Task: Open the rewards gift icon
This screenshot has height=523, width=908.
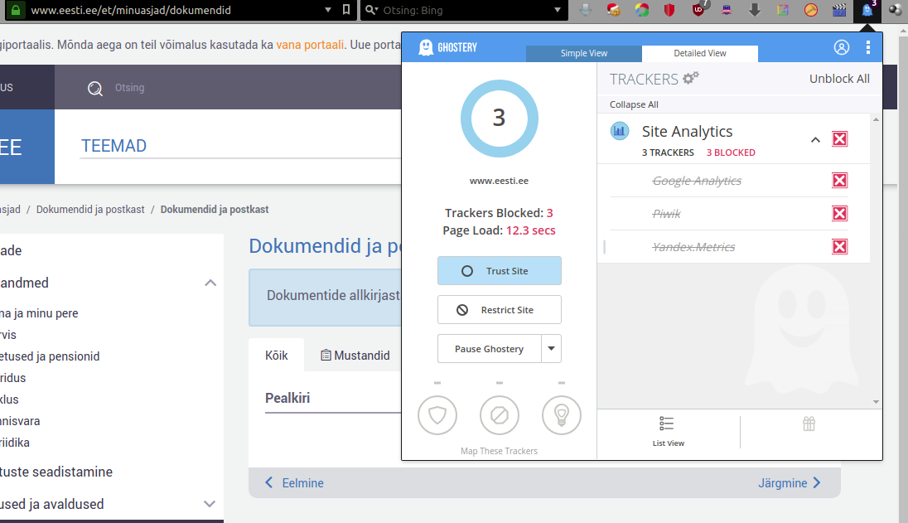Action: tap(809, 424)
